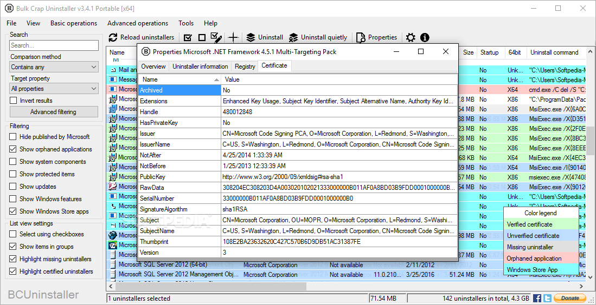Click the SerialNumber value cell

(339, 198)
